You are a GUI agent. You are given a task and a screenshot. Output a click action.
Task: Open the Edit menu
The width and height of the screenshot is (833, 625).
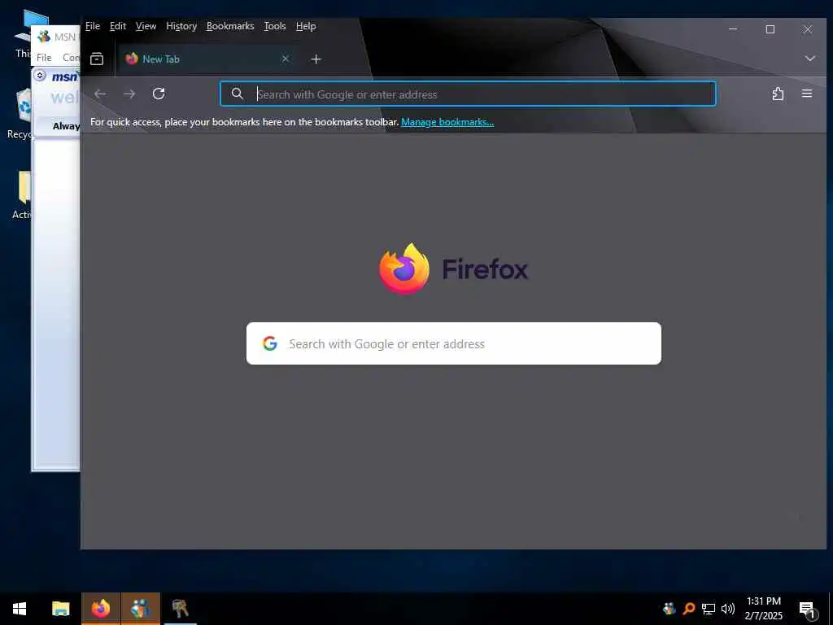[118, 26]
